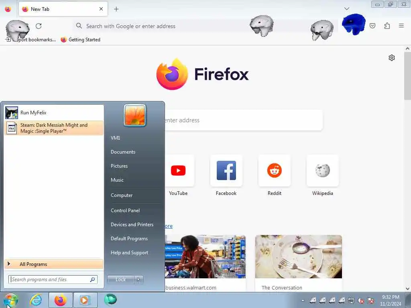Viewport: 411px width, 308px height.
Task: Launch Steam: Dark Messiah Might and Magic entry
Action: [54, 128]
